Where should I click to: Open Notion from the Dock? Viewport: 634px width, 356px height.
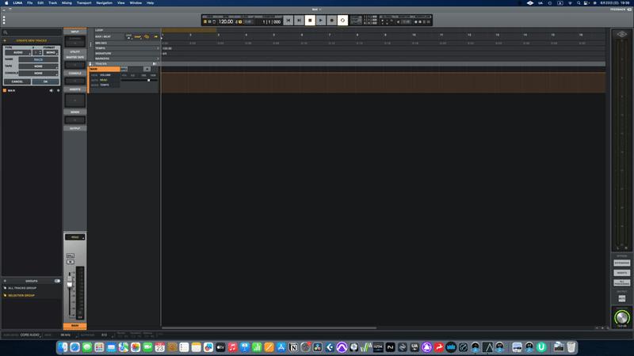pyautogui.click(x=293, y=347)
